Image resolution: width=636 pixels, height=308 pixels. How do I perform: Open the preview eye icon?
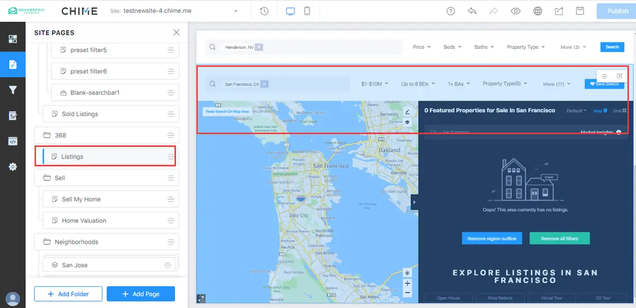click(516, 11)
